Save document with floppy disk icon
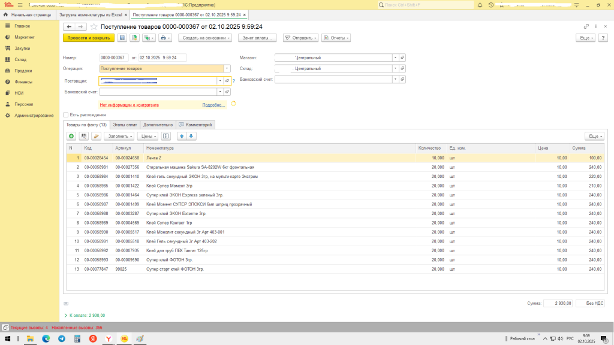Image resolution: width=614 pixels, height=345 pixels. click(x=122, y=38)
